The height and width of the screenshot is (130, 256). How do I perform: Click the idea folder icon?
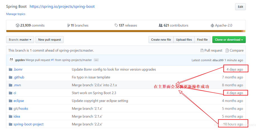pos(11,116)
